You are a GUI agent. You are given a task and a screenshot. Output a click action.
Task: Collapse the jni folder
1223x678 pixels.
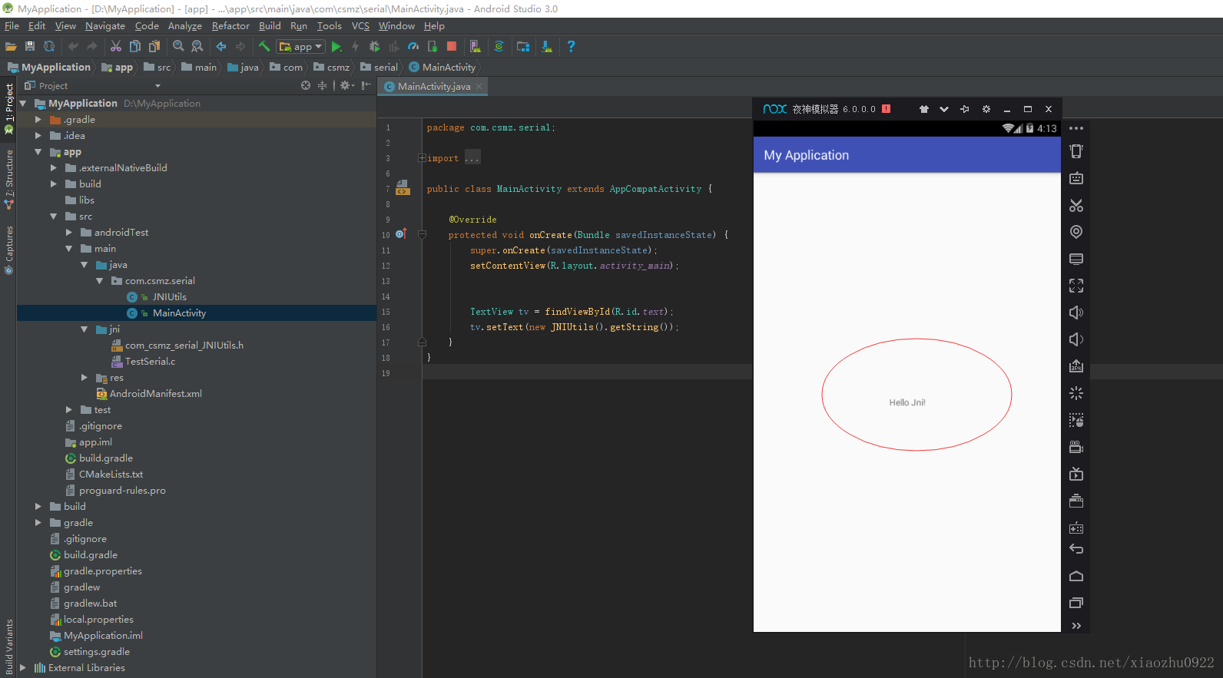pos(85,329)
